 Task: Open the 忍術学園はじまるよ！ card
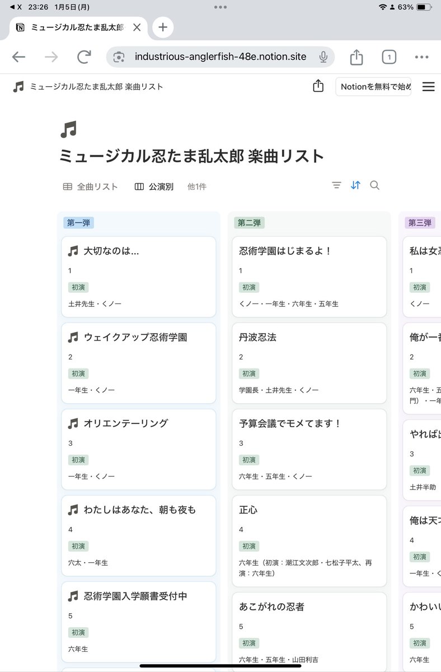coord(309,277)
